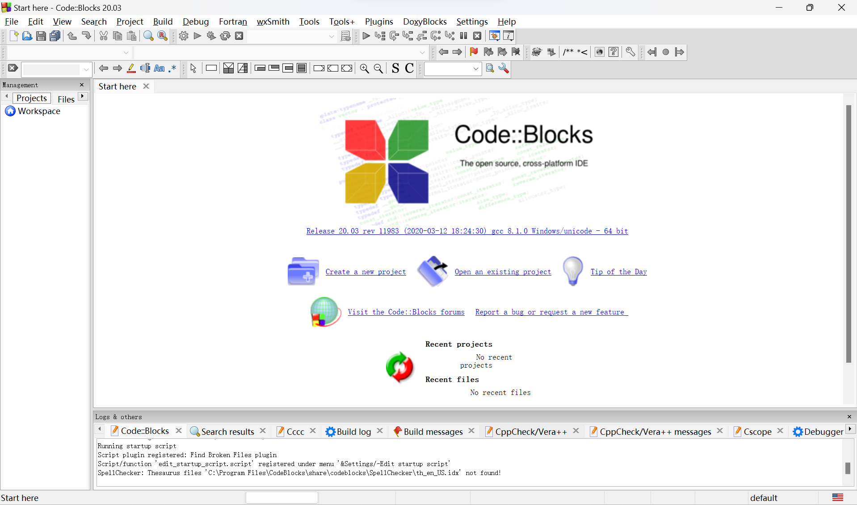The height and width of the screenshot is (505, 857).
Task: Toggle the Regular expression '.*' option
Action: (x=172, y=68)
